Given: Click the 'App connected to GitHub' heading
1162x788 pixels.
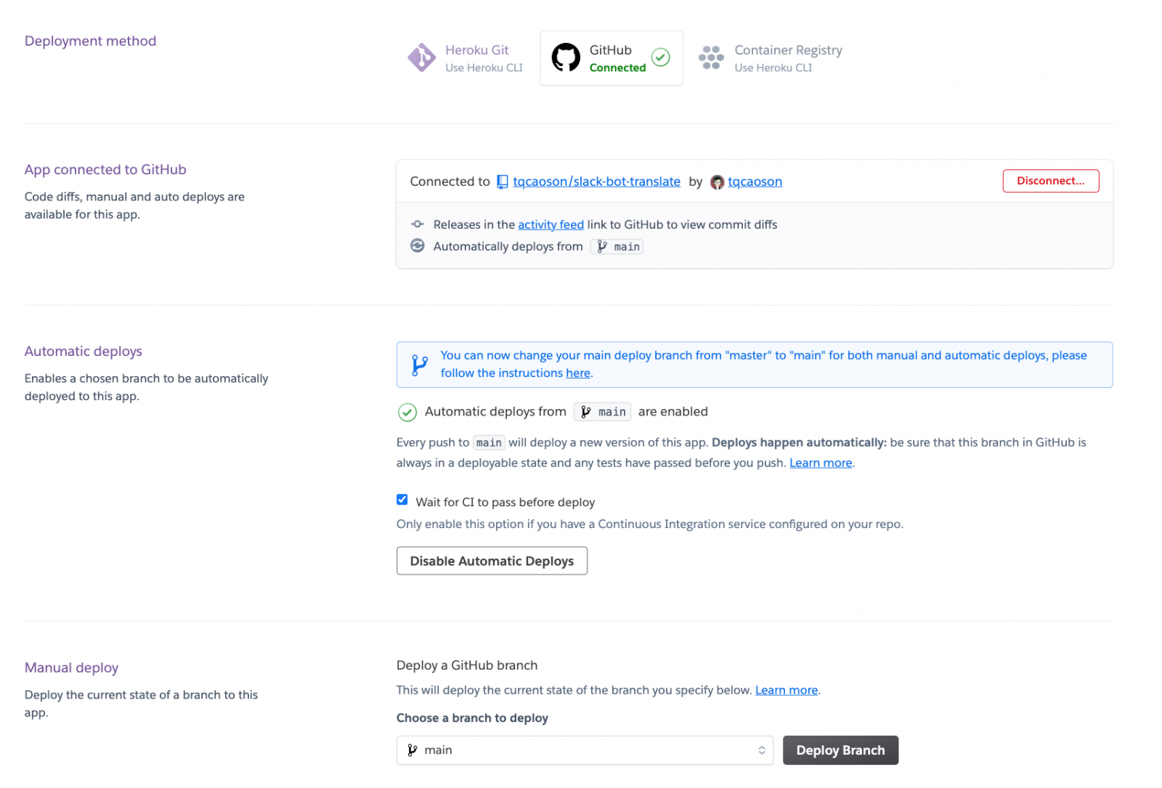Looking at the screenshot, I should [x=105, y=170].
